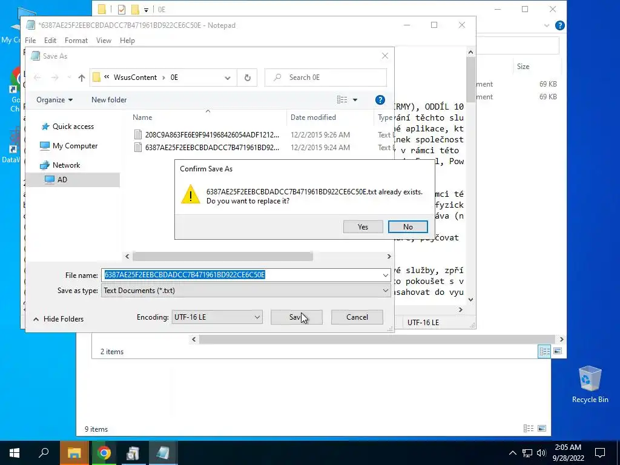
Task: Refresh the 0E folder listing
Action: (248, 77)
